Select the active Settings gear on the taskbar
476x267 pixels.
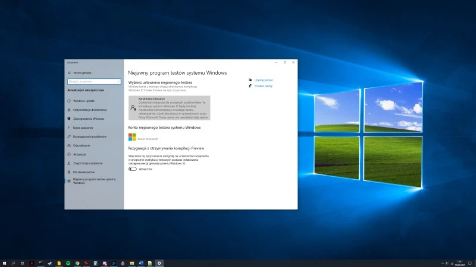(159, 263)
